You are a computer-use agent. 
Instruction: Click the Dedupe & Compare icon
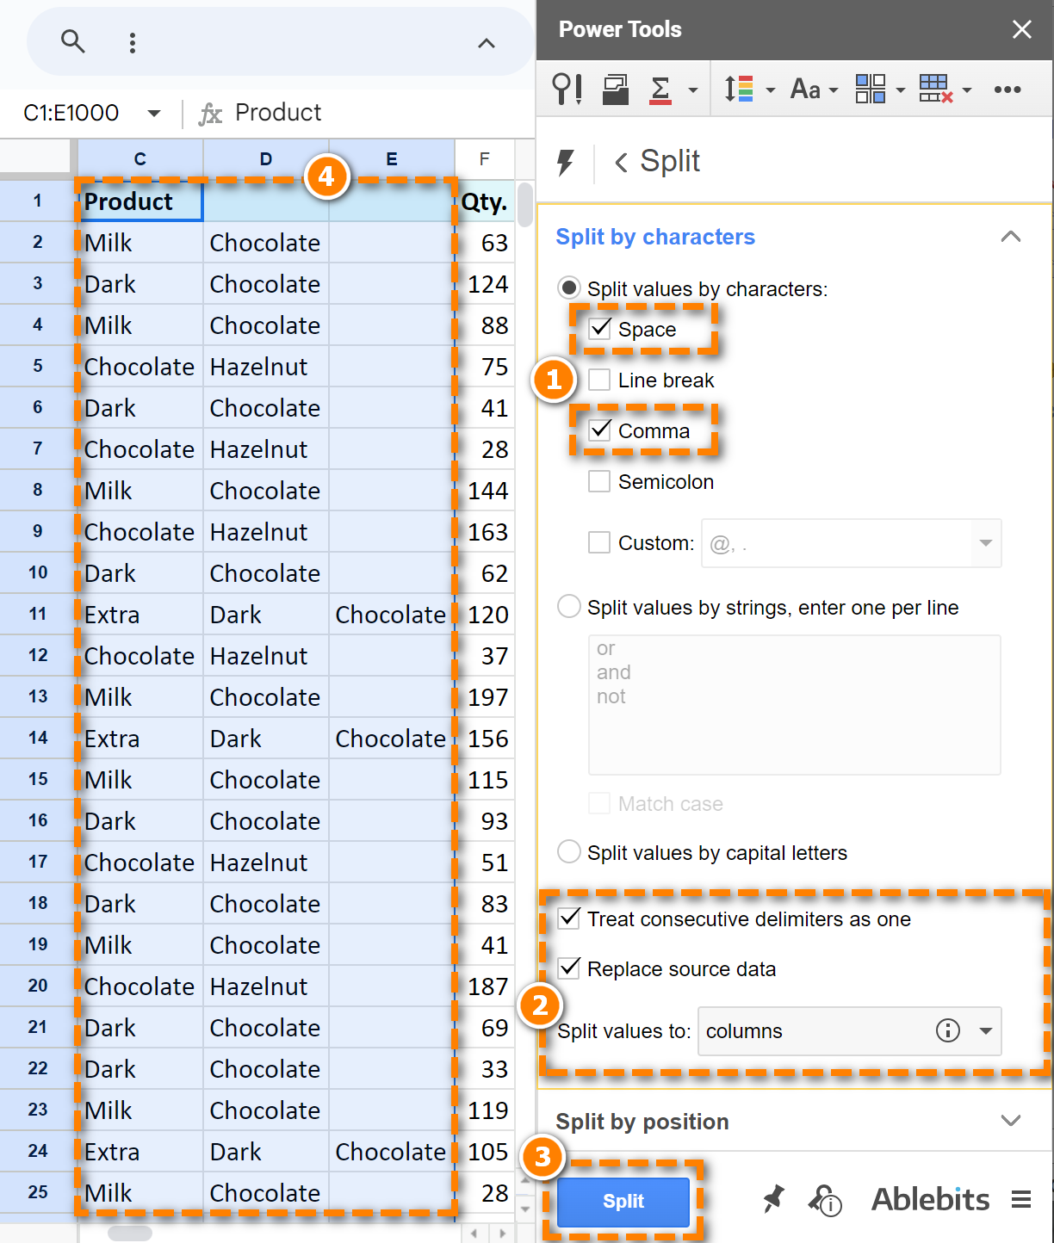615,89
